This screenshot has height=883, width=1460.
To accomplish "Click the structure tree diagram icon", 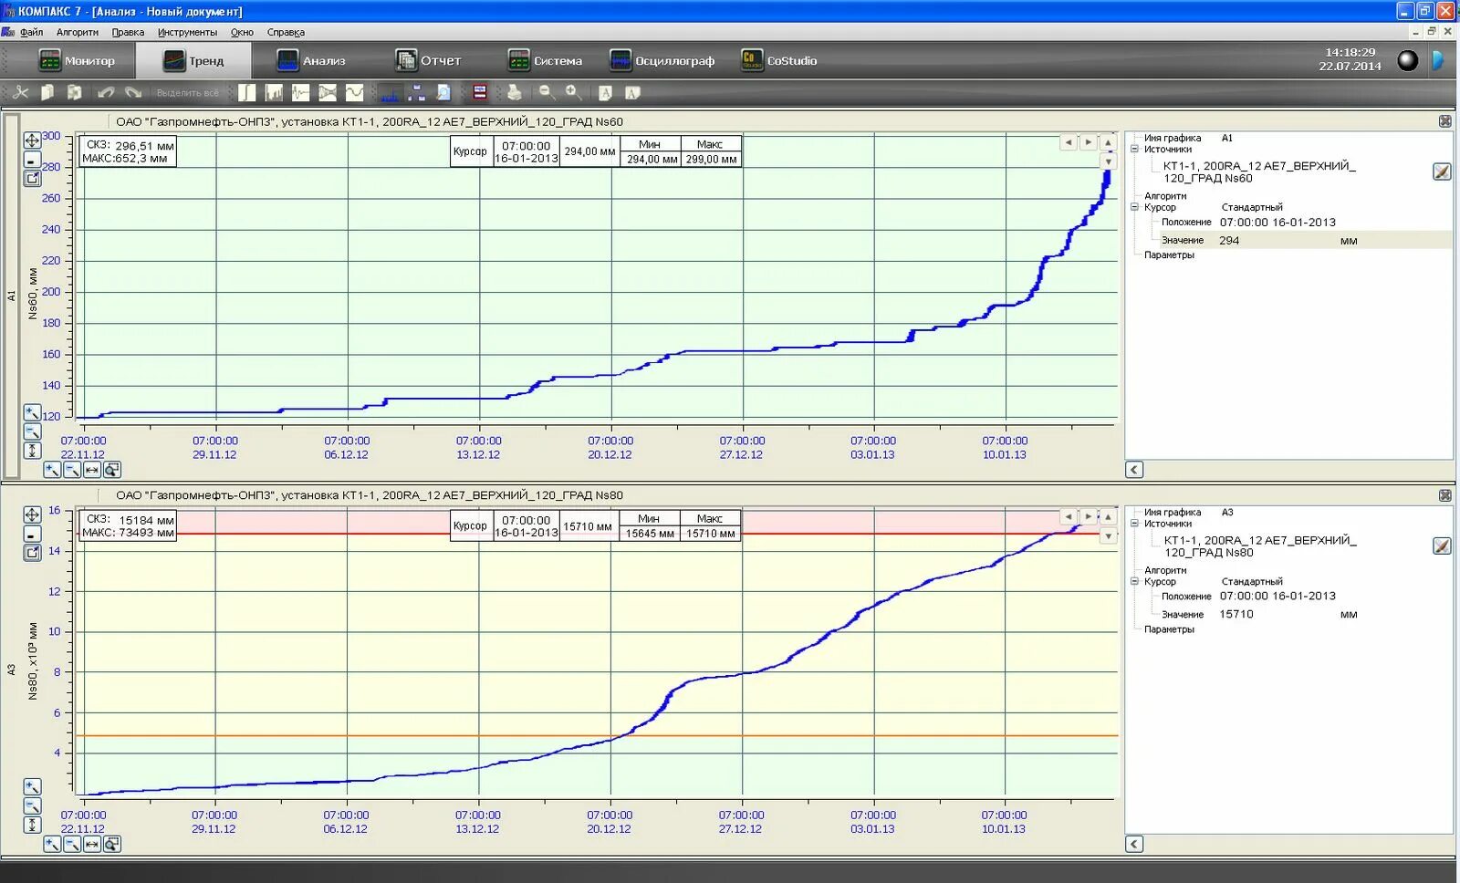I will click(417, 92).
